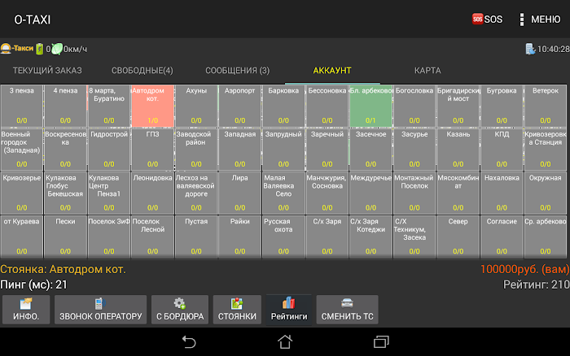
Task: Select the Аэропорт stand cell
Action: click(240, 106)
